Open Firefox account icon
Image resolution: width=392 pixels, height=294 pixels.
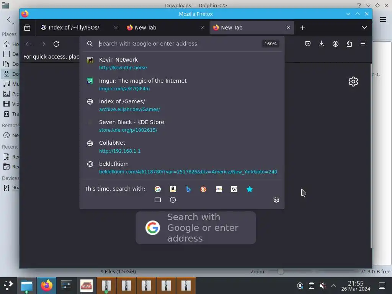[335, 44]
